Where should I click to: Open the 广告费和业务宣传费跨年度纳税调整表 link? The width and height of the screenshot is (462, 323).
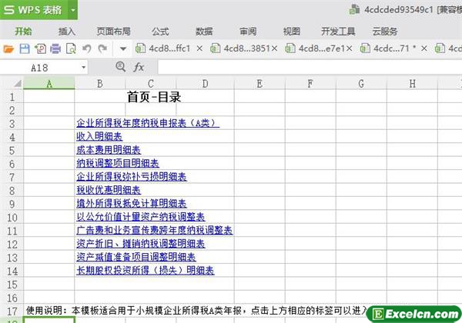tap(155, 230)
